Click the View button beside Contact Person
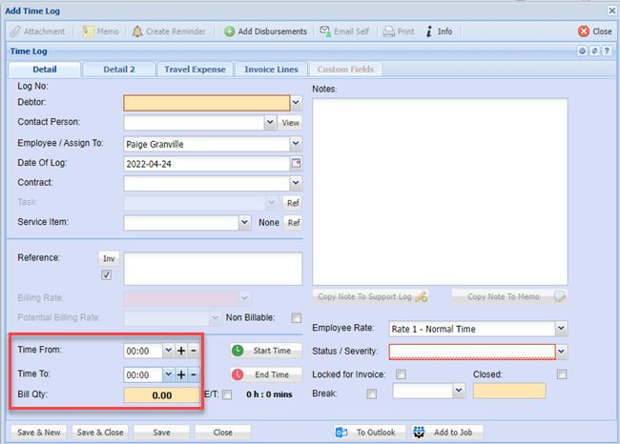Screen dimensions: 620x444 point(290,123)
